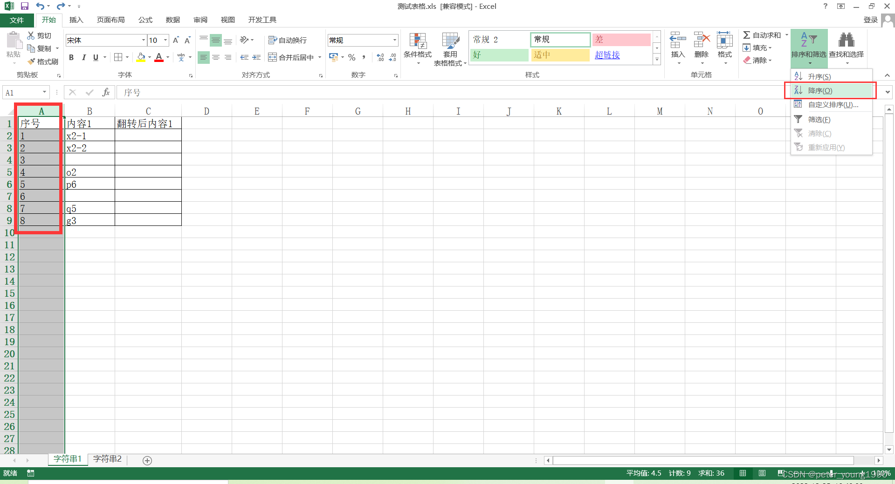
Task: Click the Save icon in quick access toolbar
Action: click(25, 6)
